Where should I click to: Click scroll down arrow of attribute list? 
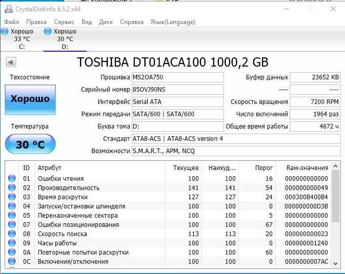coord(335,263)
